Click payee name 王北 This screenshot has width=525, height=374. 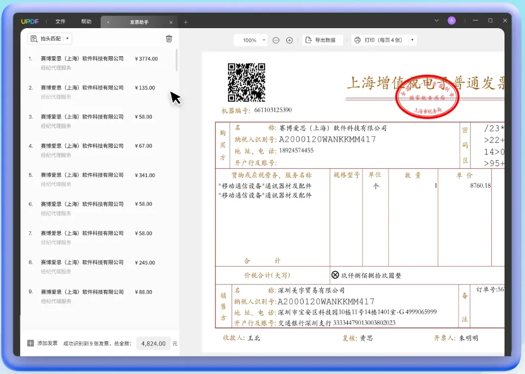pos(254,338)
